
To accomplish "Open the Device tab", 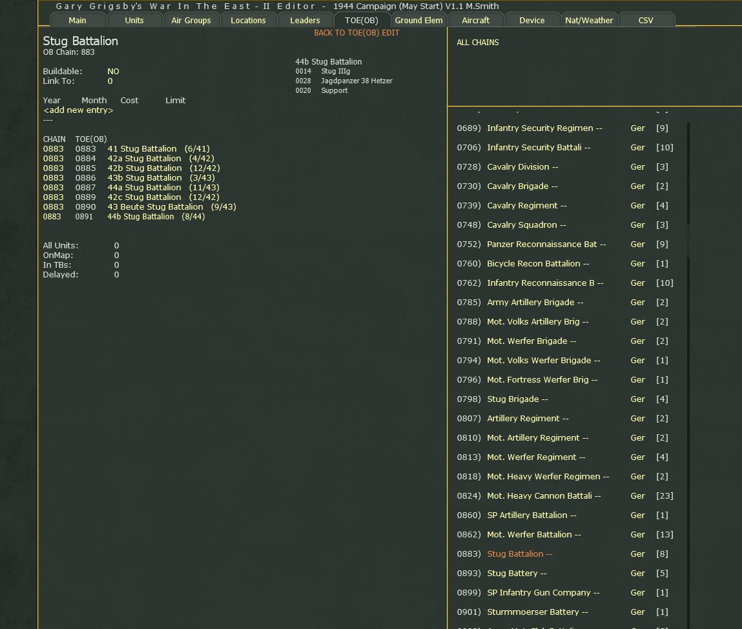I will click(x=532, y=20).
